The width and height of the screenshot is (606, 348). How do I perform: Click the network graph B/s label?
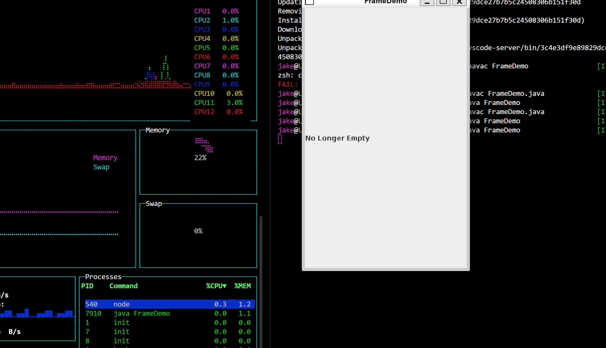[x=15, y=332]
